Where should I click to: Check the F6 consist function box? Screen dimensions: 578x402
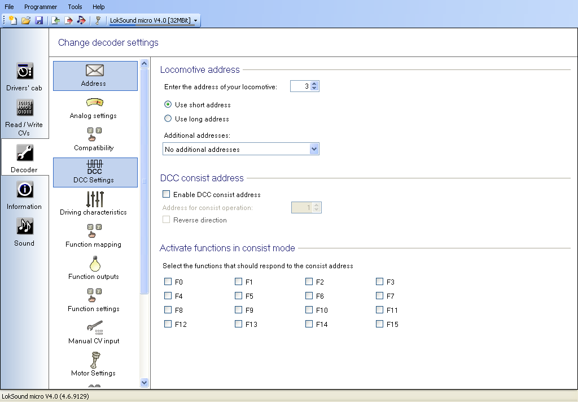[309, 296]
